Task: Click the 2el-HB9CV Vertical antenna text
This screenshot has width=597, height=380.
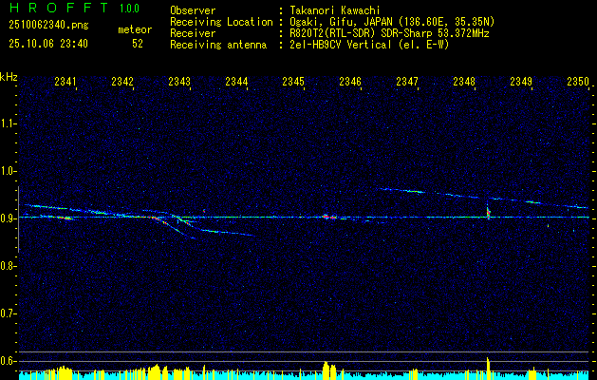Action: [369, 45]
